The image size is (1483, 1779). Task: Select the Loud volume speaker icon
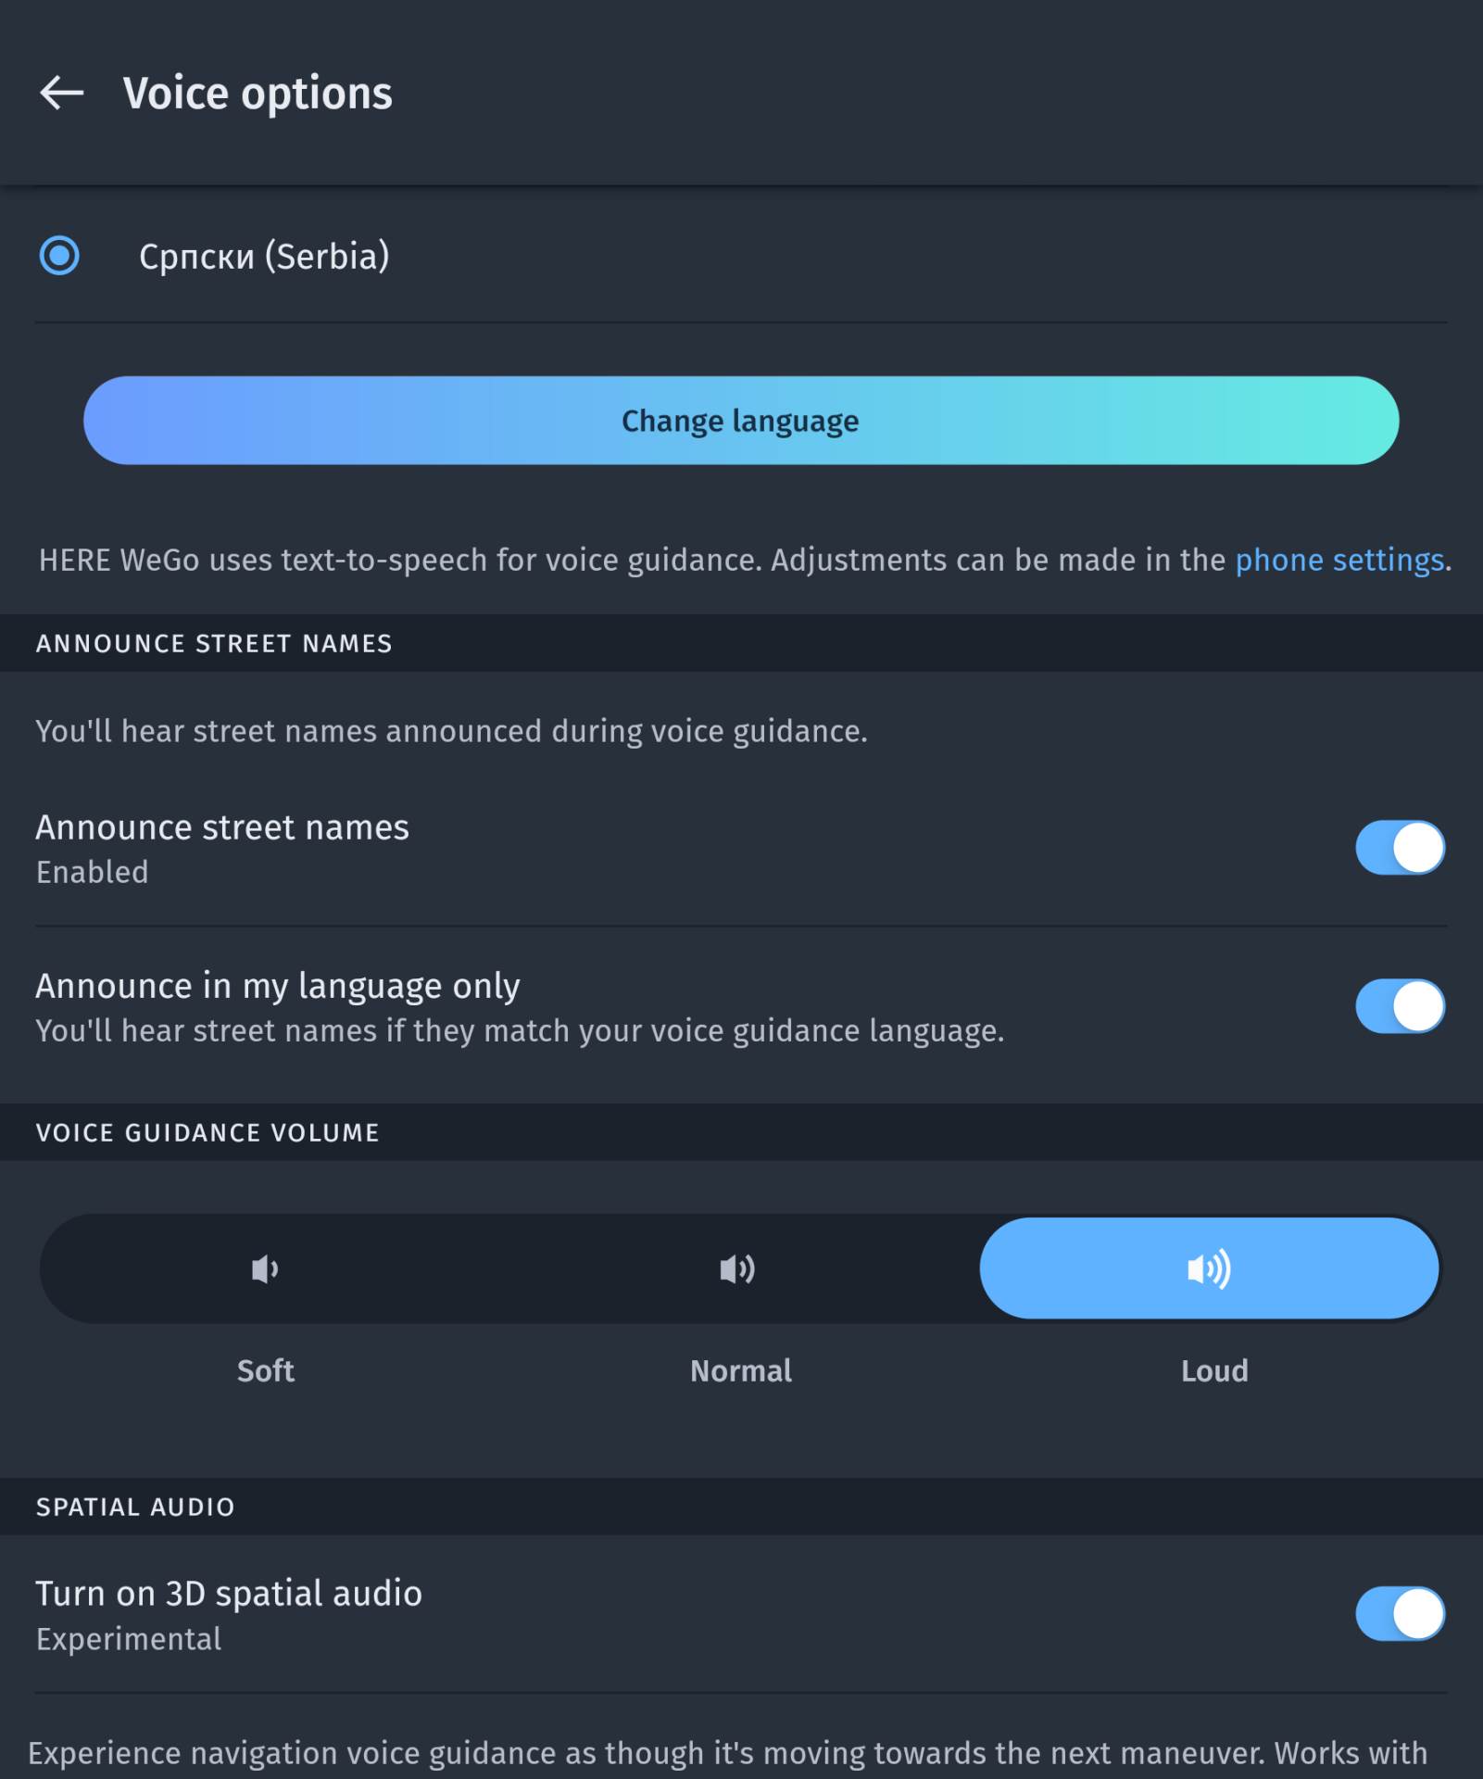click(1209, 1268)
